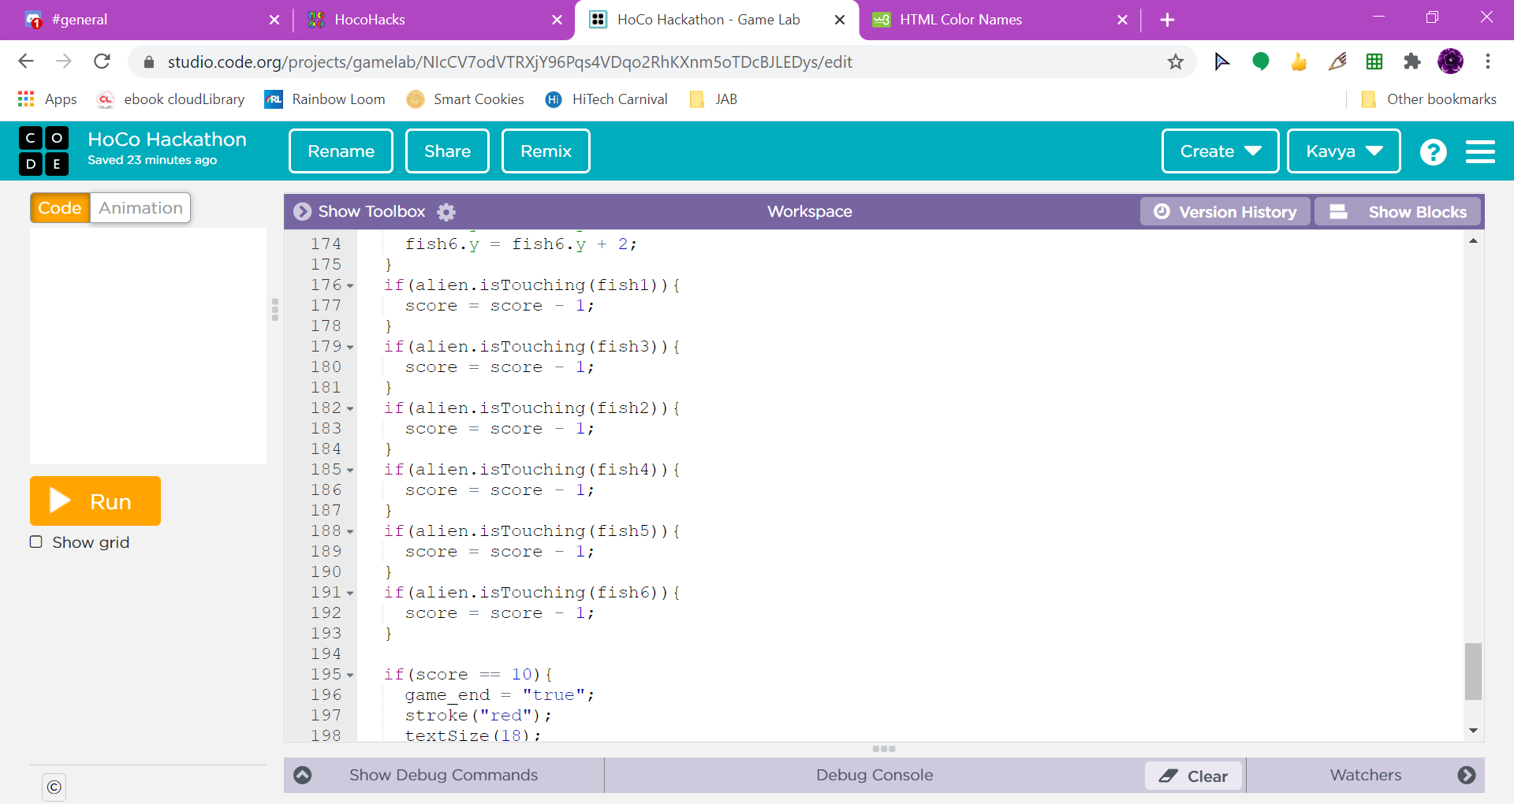Bookmark this page with the star icon
This screenshot has height=804, width=1514.
point(1176,61)
